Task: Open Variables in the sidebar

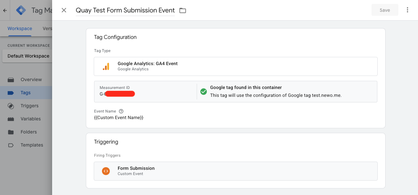Action: coord(26,119)
